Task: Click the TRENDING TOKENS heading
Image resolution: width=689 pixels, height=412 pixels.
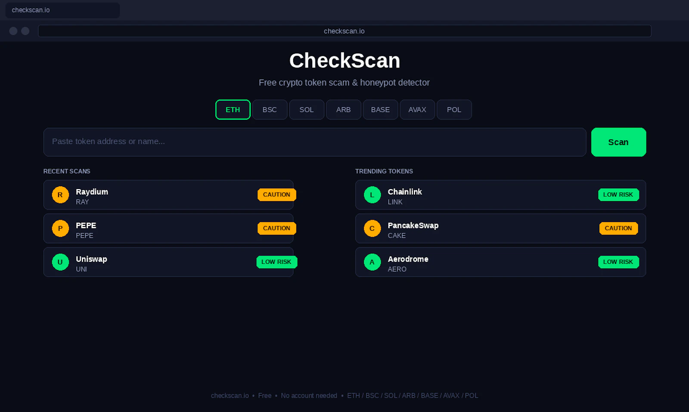Action: [x=384, y=171]
